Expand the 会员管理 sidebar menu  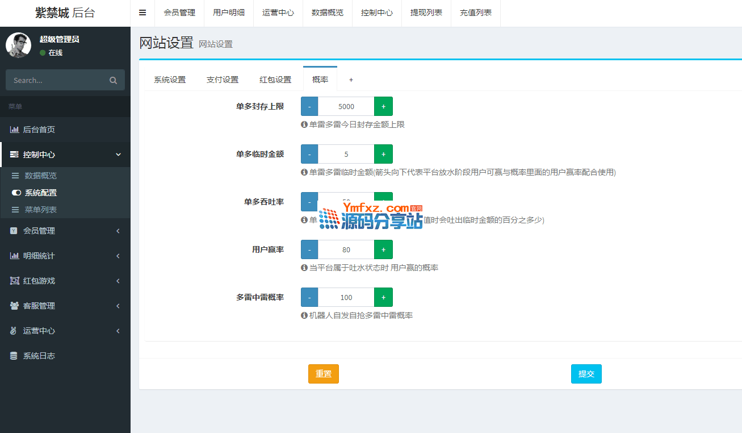[65, 231]
